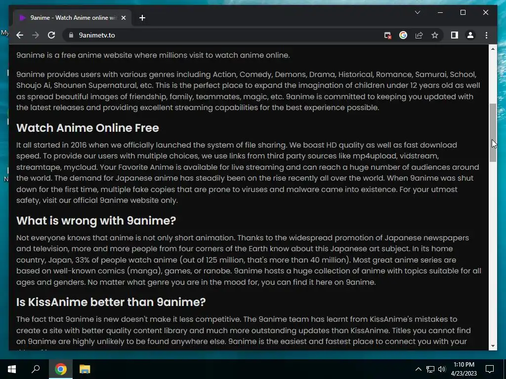View site info via the lock icon
Screen dimensions: 506x379
tap(71, 35)
